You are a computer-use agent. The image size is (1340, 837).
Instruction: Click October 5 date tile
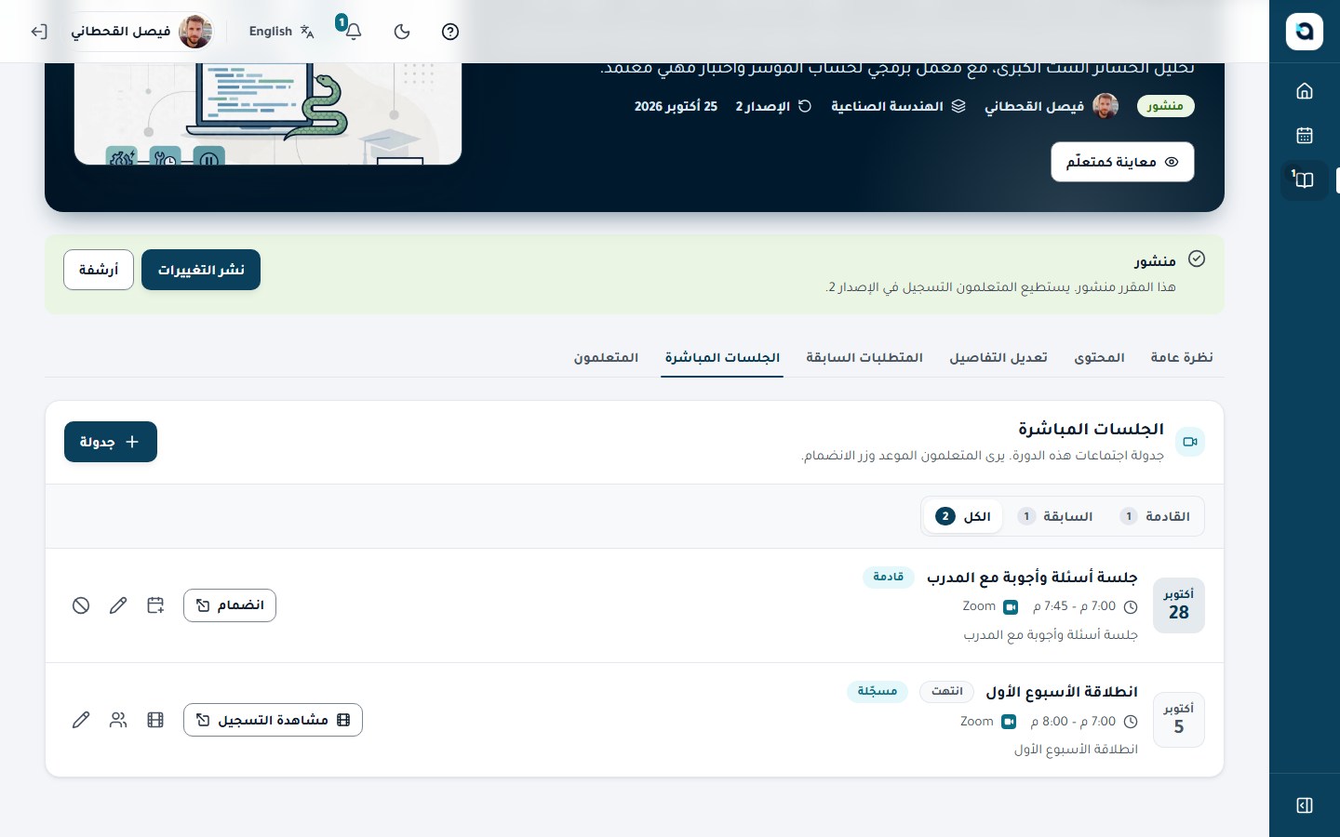1179,720
